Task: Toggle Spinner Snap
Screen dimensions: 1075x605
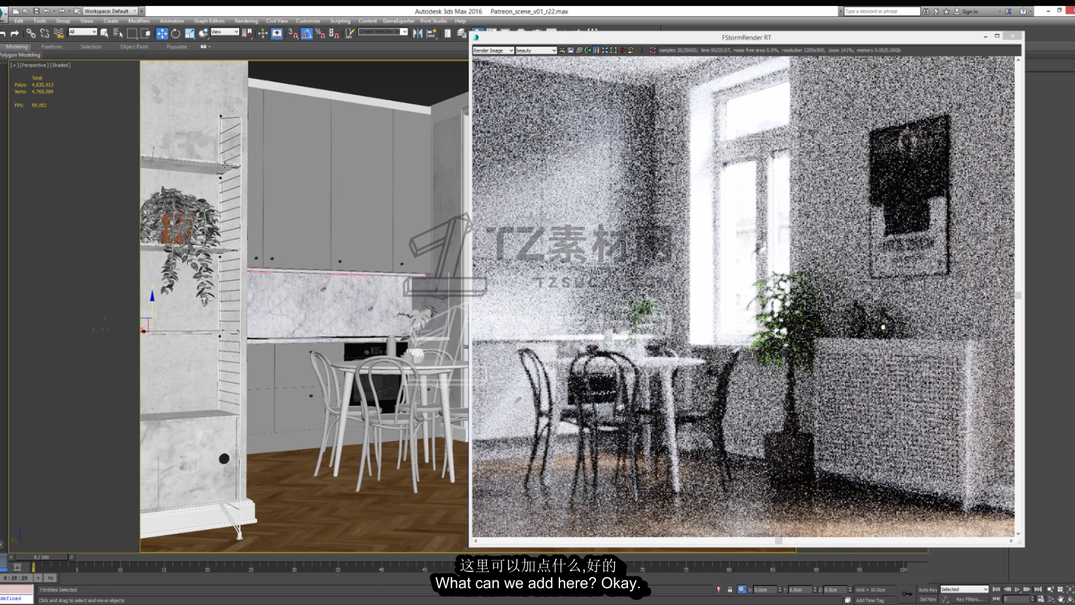Action: pyautogui.click(x=334, y=33)
